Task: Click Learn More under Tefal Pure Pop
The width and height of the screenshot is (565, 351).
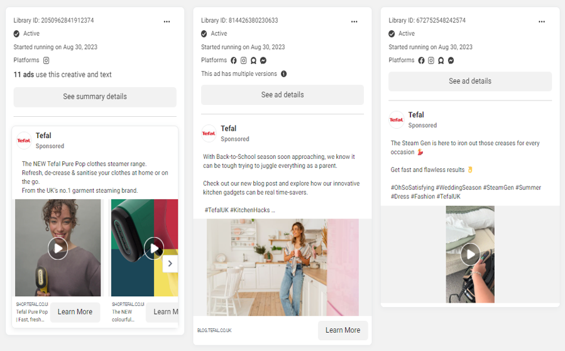Action: 75,312
